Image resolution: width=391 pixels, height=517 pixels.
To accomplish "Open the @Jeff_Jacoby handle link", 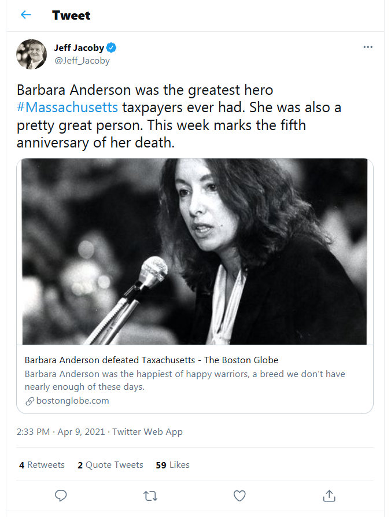I will pos(82,61).
